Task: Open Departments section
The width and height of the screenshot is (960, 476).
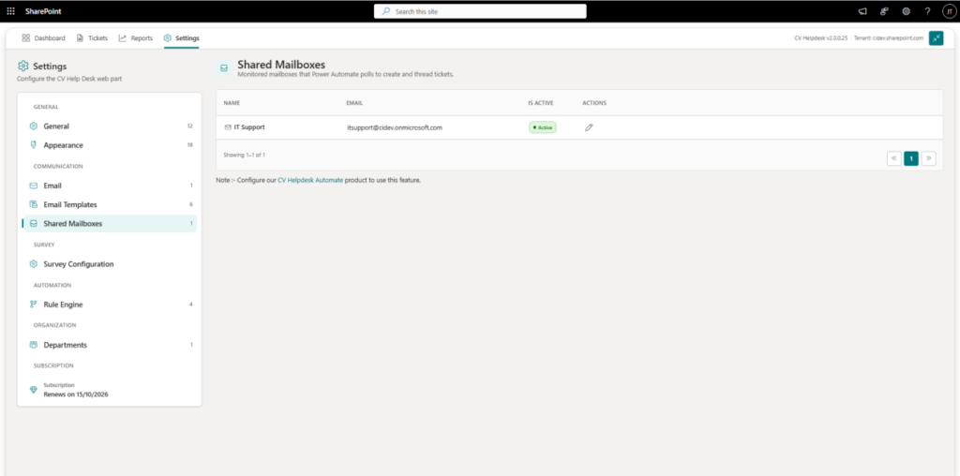Action: click(111, 345)
